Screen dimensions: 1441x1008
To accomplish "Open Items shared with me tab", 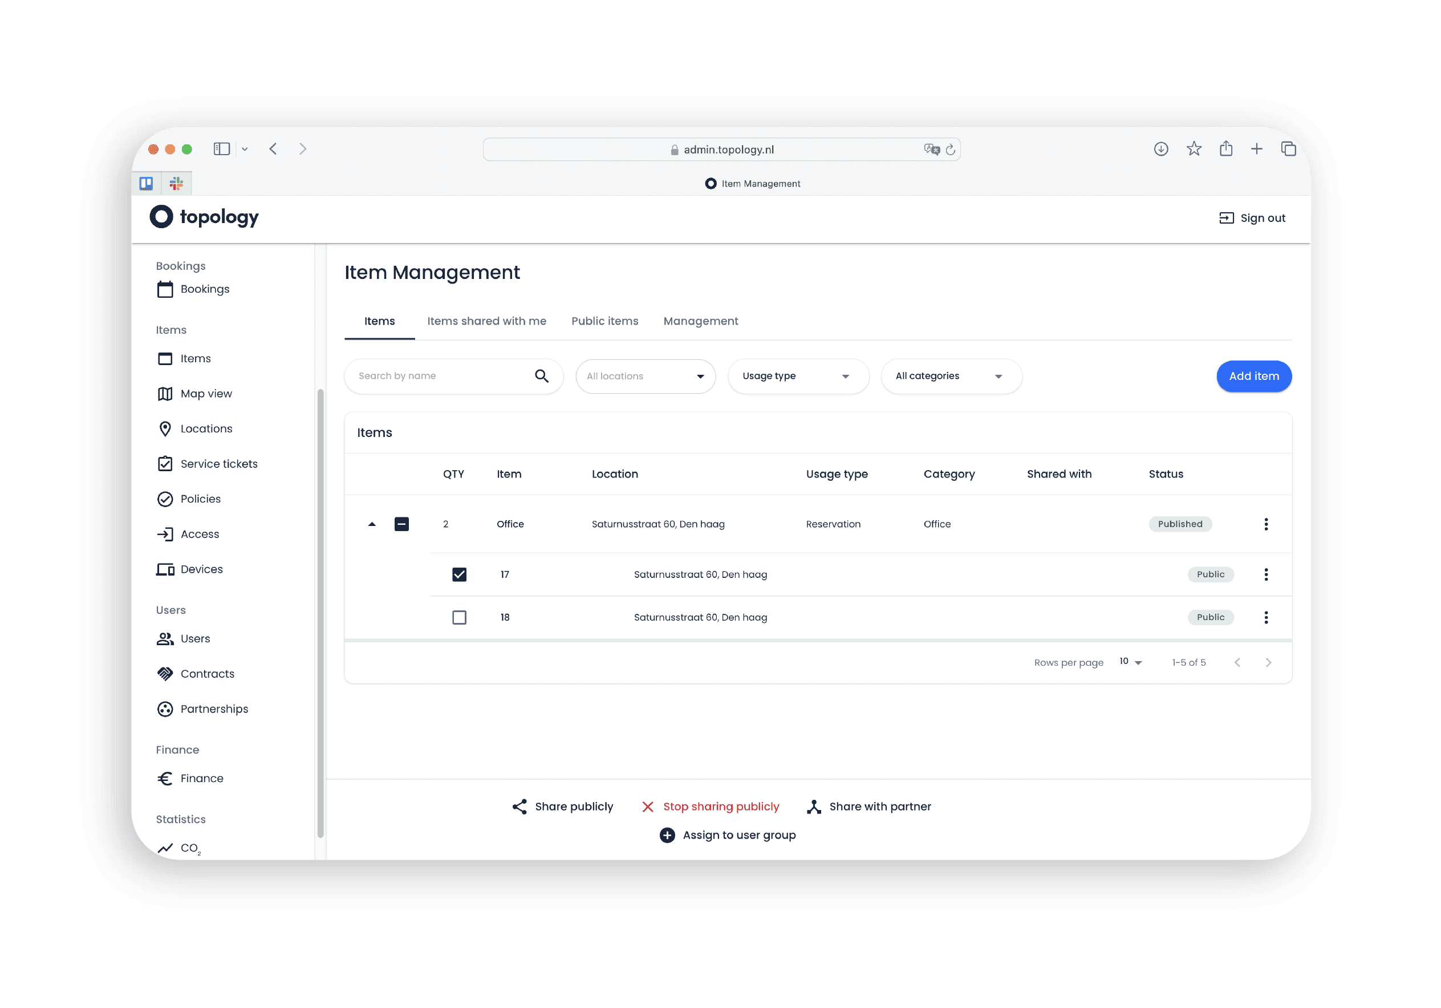I will pyautogui.click(x=486, y=321).
